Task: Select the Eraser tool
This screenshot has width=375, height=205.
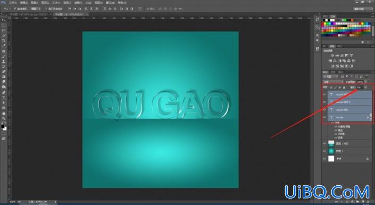Action: (x=3, y=71)
